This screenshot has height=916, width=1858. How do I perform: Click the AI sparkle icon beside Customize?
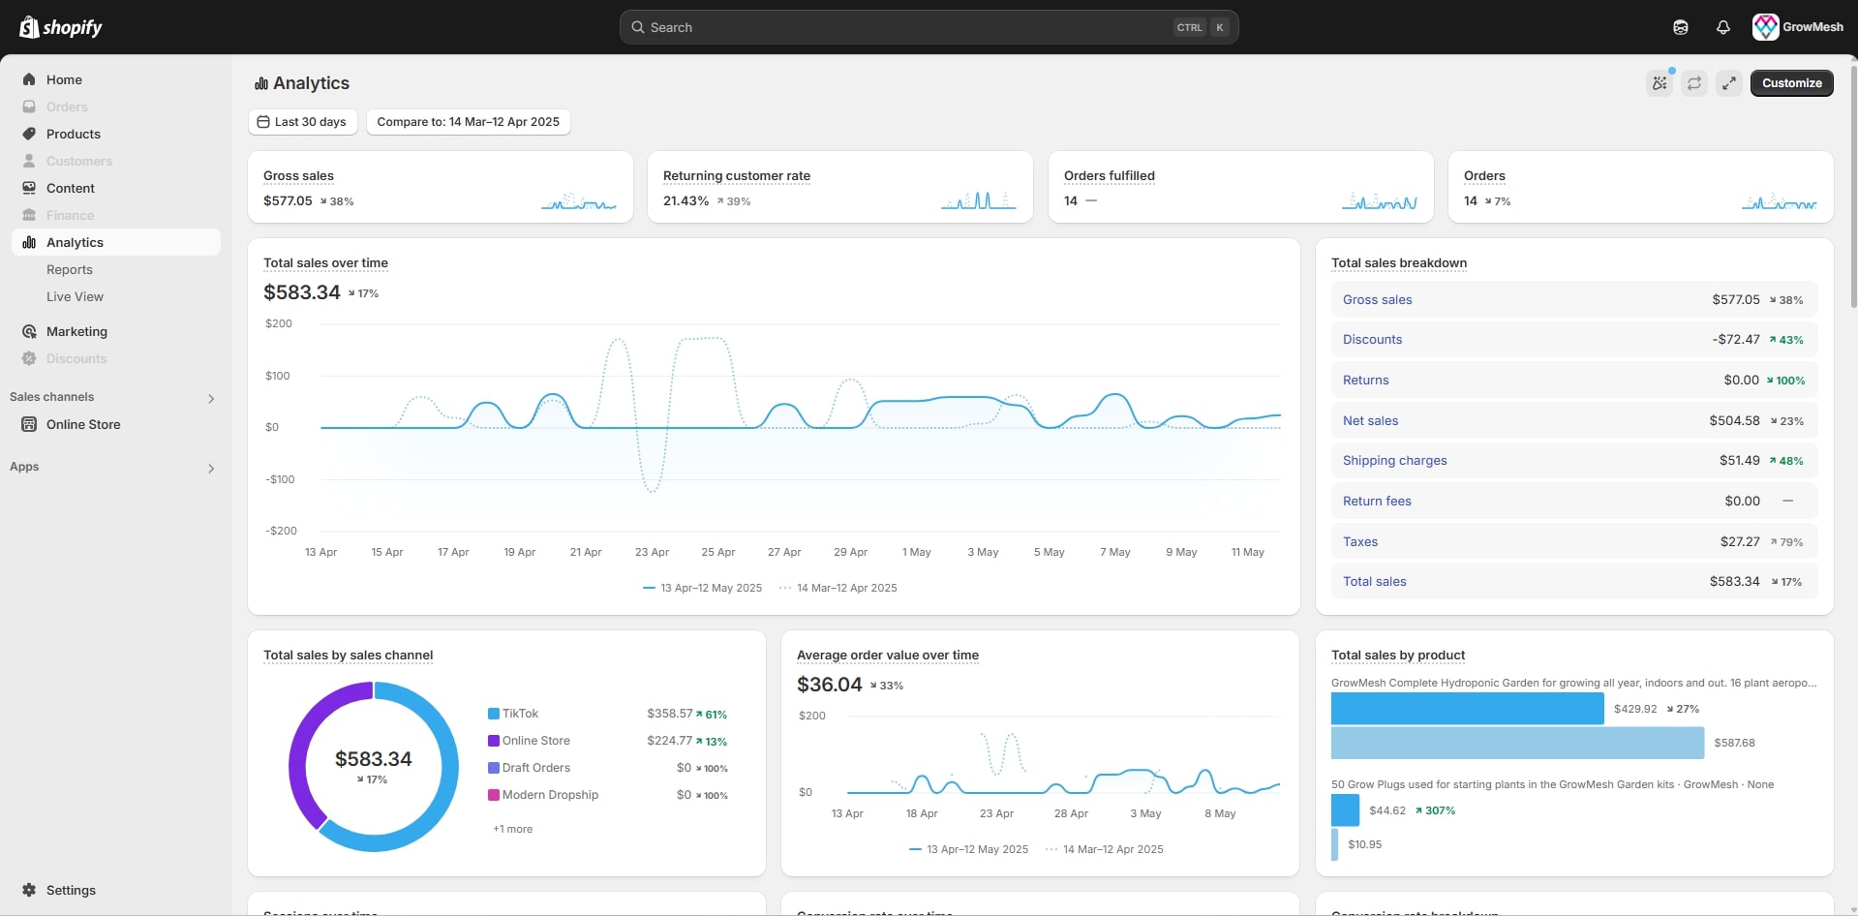[x=1660, y=83]
